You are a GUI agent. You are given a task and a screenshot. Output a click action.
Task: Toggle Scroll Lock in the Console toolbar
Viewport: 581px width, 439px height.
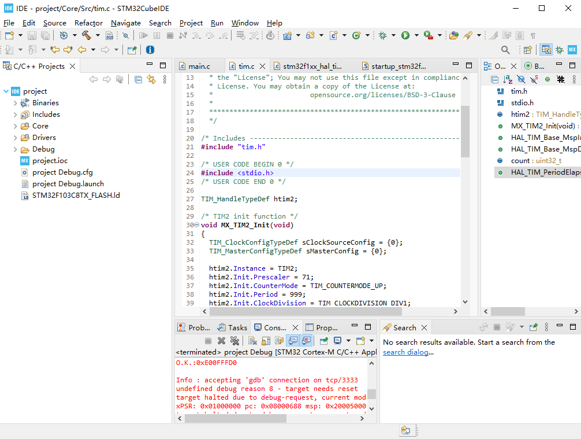[x=266, y=341]
